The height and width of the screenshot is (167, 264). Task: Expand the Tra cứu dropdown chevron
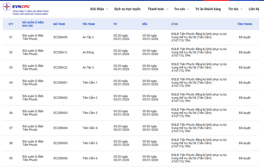coord(188,9)
